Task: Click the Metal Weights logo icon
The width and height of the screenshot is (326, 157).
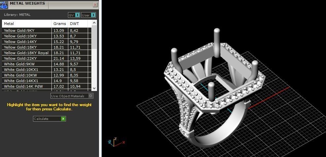Action: [4, 5]
